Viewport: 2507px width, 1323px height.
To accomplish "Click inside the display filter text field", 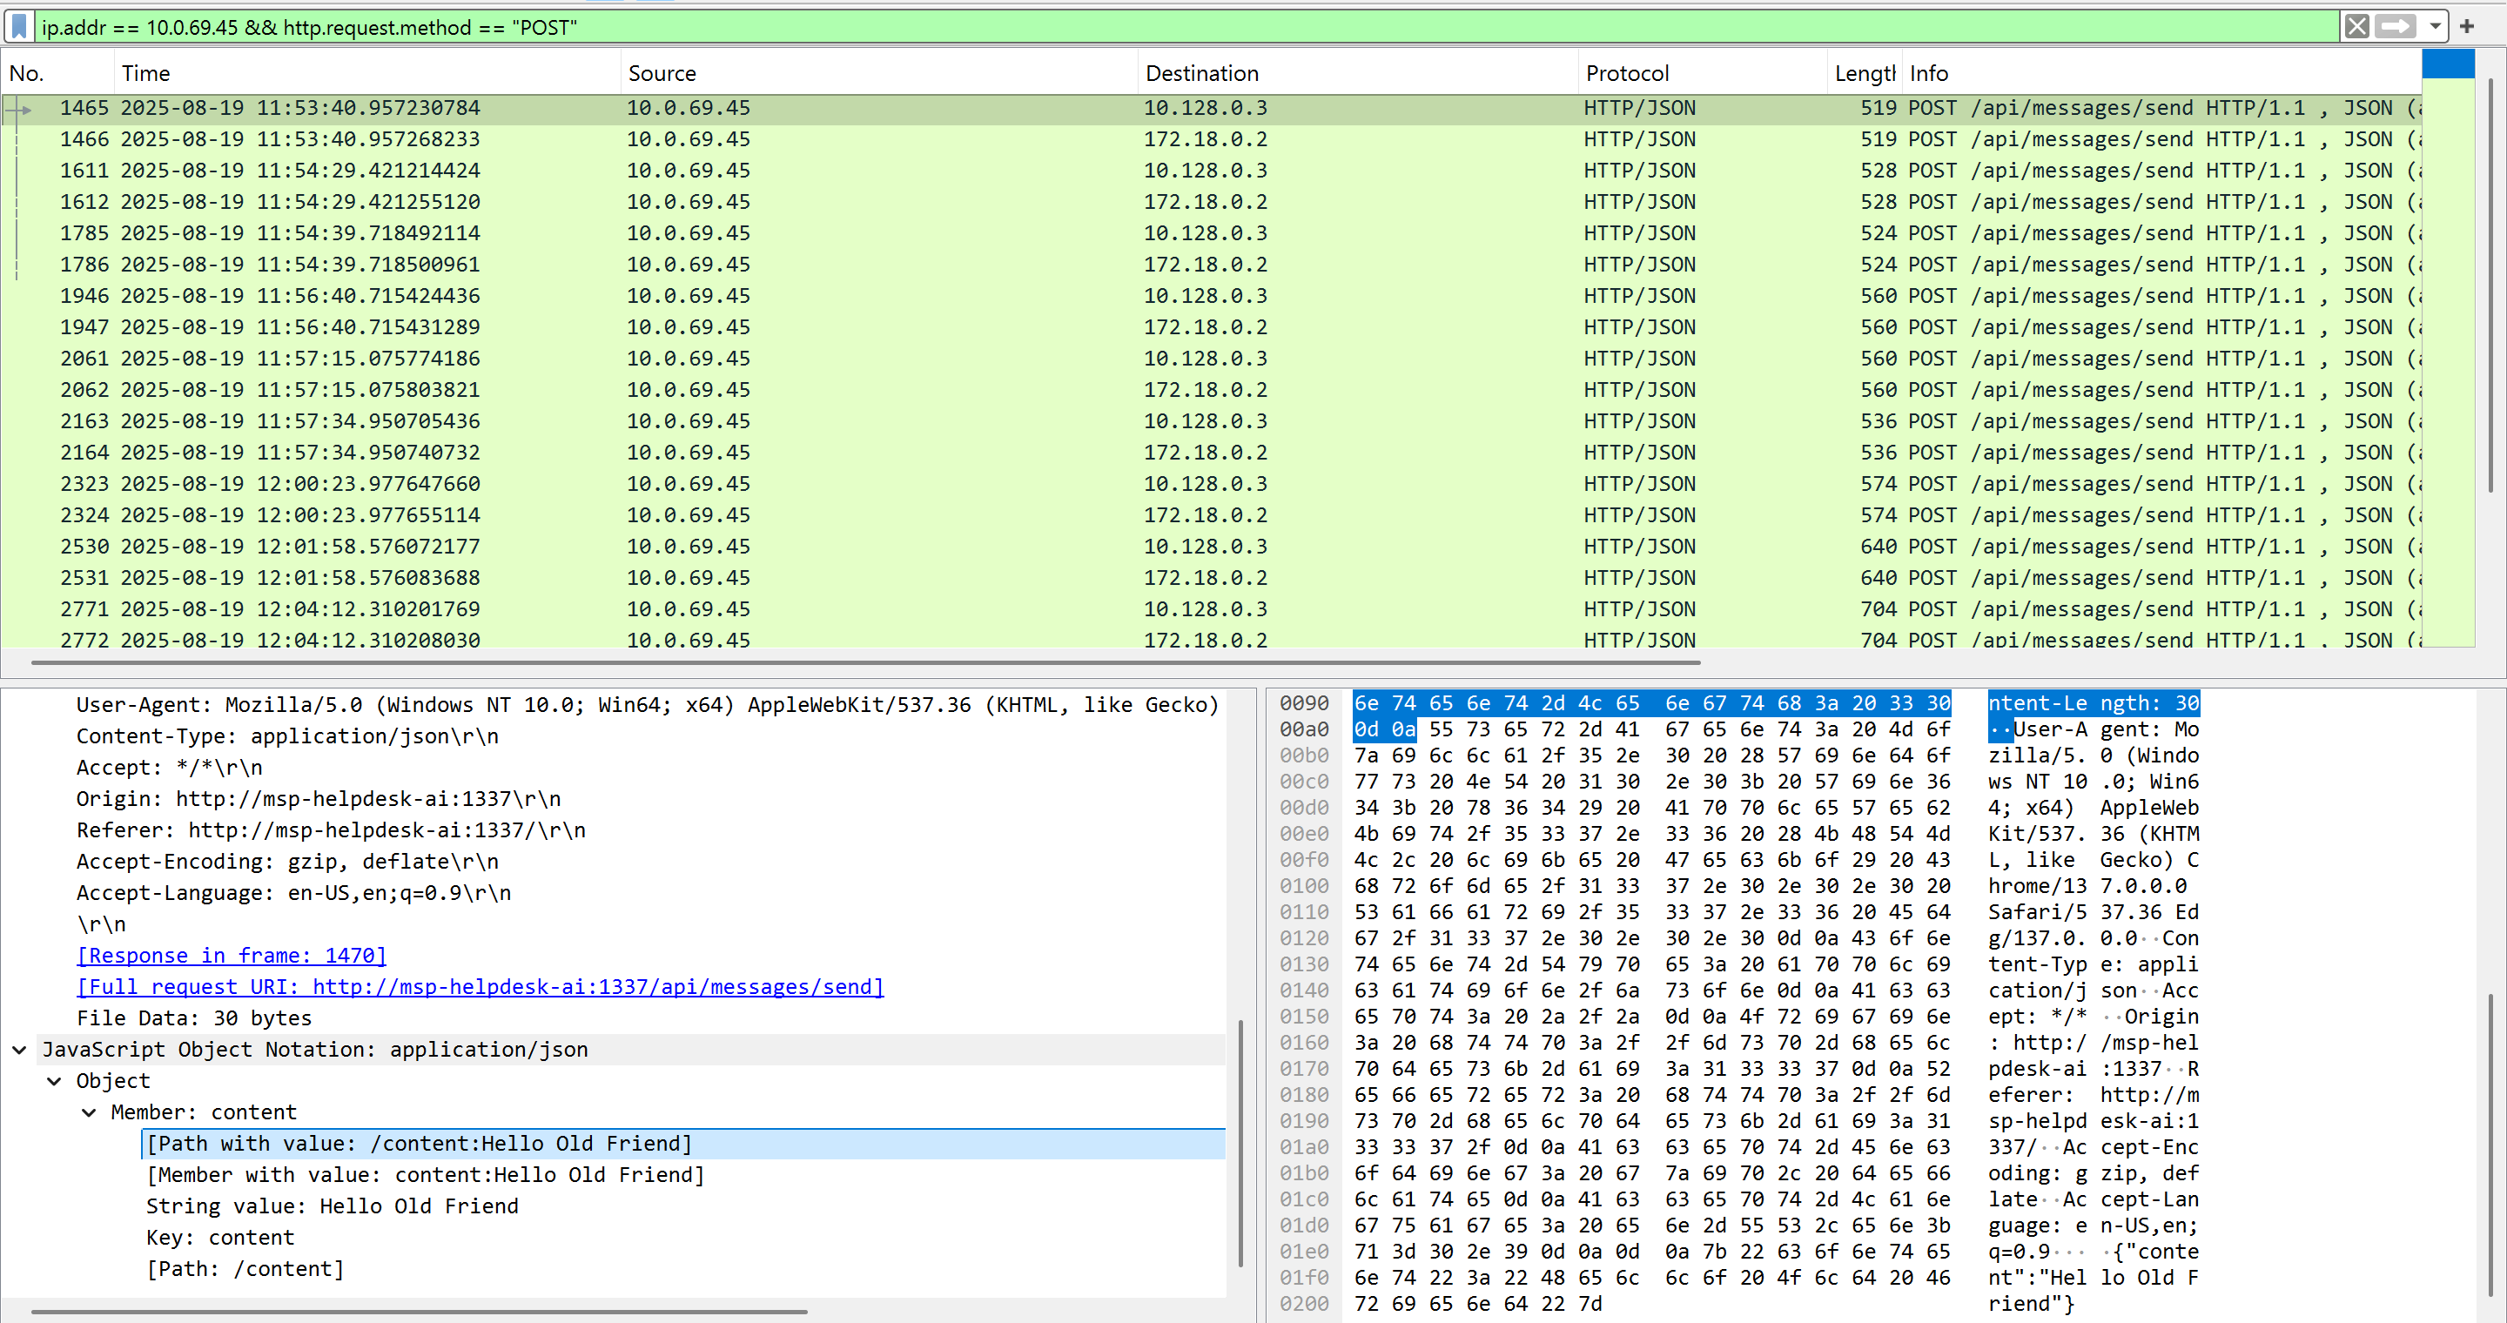I will tap(1168, 27).
